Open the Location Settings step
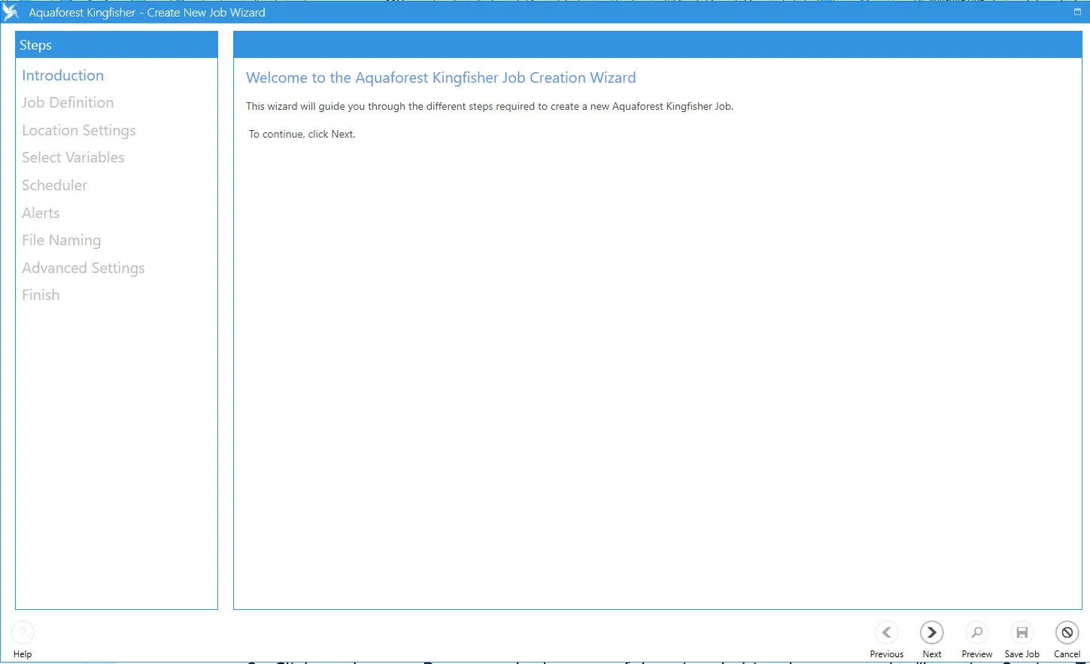 tap(79, 130)
